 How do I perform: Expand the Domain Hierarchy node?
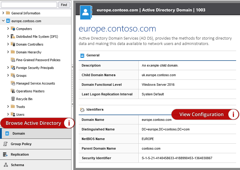pos(8,52)
